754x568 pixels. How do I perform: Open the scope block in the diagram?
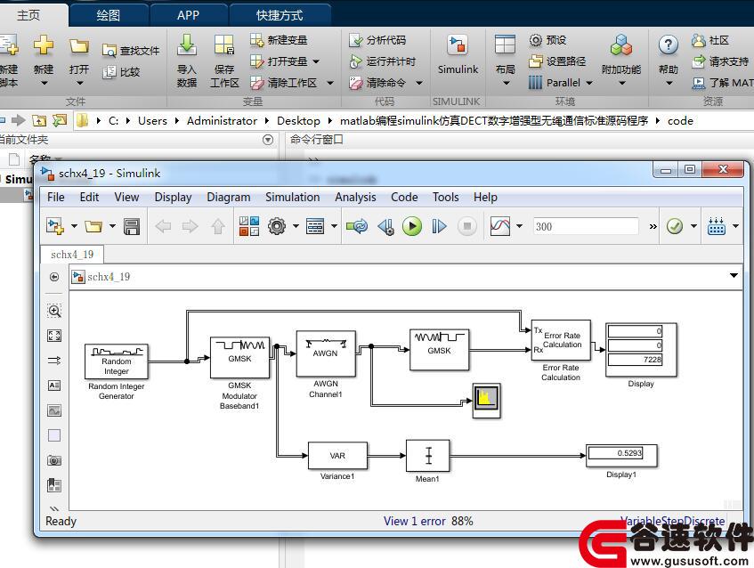click(x=487, y=400)
